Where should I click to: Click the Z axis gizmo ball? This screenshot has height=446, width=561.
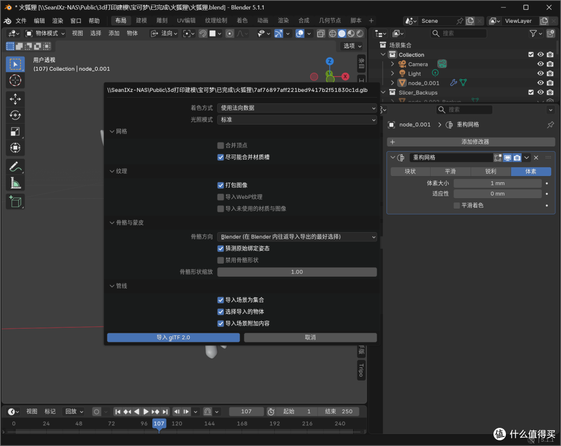[329, 61]
